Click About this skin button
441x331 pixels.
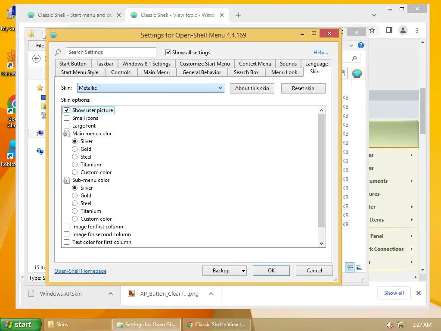pos(252,88)
